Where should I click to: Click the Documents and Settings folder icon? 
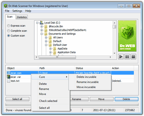[46, 34]
